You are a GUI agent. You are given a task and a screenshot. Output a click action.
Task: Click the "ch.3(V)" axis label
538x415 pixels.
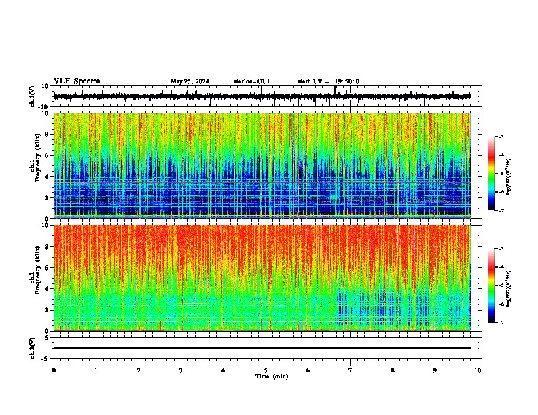pyautogui.click(x=33, y=348)
